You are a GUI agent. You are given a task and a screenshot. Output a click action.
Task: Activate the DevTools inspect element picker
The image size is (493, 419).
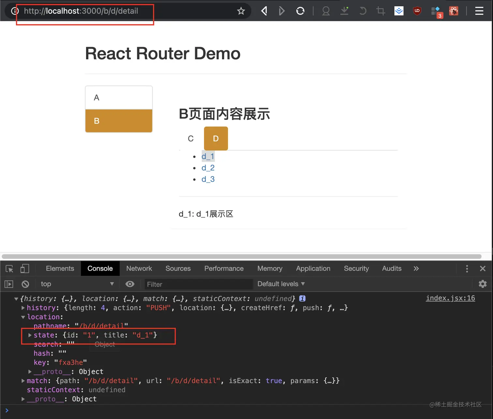[x=9, y=269]
